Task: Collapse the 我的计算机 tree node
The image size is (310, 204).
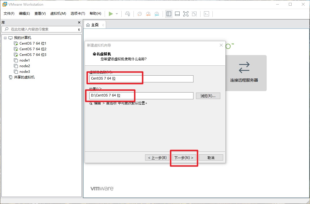Action: pos(5,38)
